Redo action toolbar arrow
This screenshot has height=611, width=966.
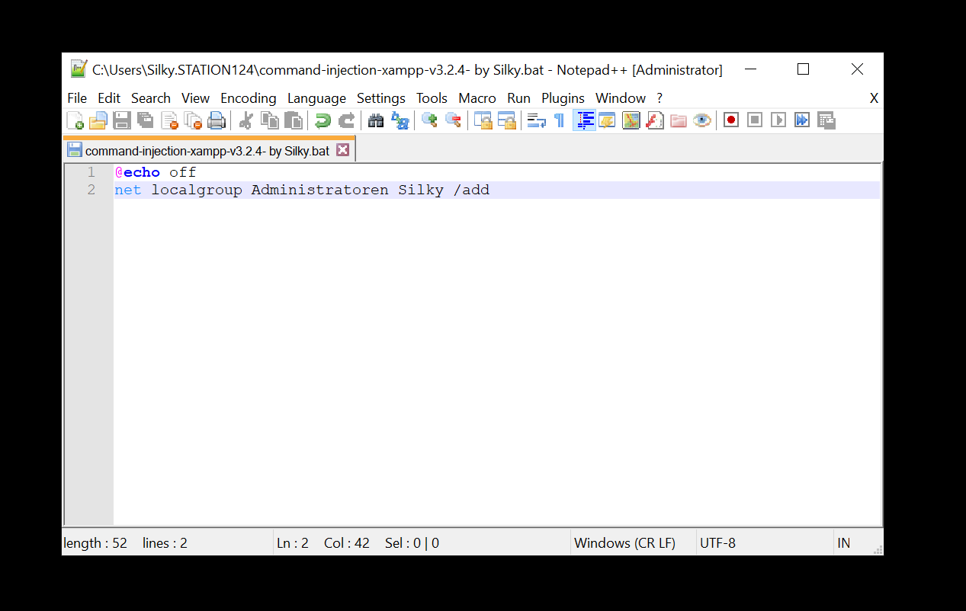(346, 120)
